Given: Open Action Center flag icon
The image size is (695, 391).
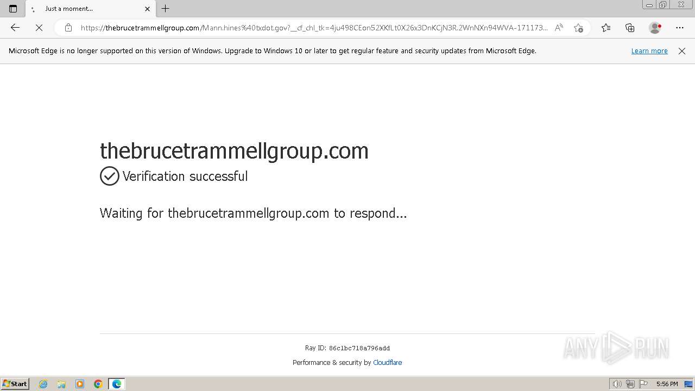Looking at the screenshot, I should point(643,384).
